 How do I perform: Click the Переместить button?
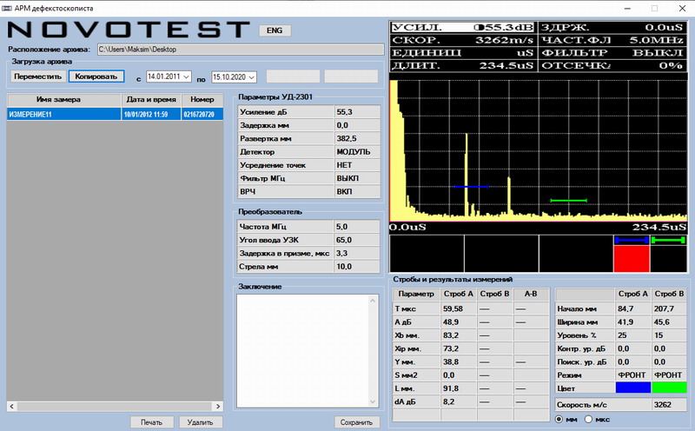click(36, 76)
